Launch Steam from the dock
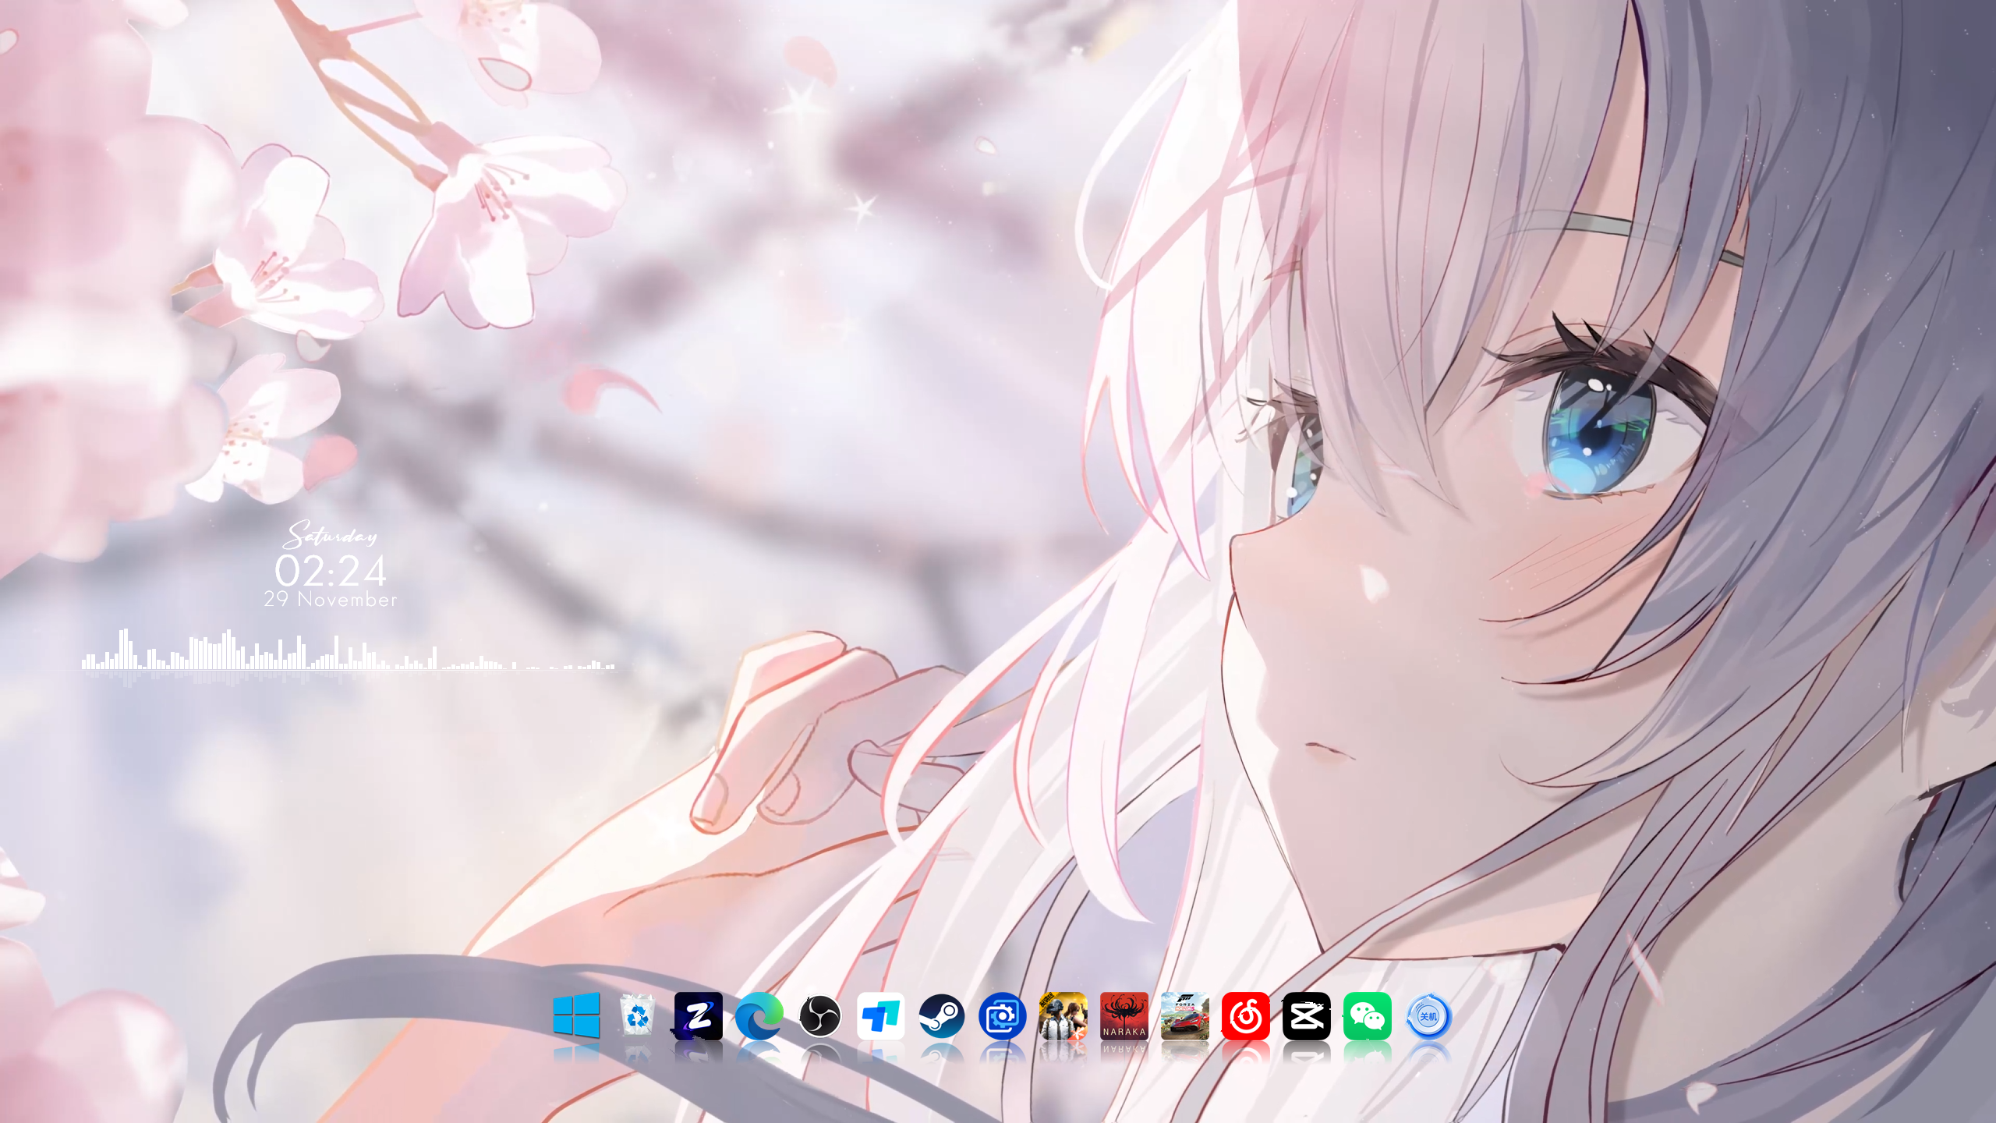1996x1123 pixels. point(941,1015)
